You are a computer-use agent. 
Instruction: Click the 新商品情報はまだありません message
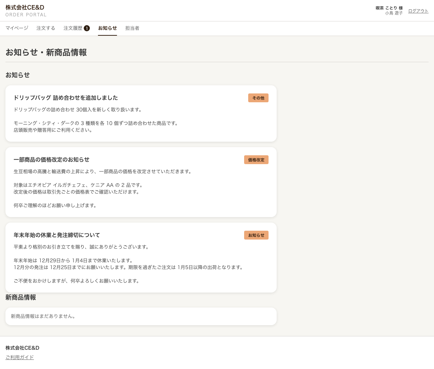click(x=44, y=316)
